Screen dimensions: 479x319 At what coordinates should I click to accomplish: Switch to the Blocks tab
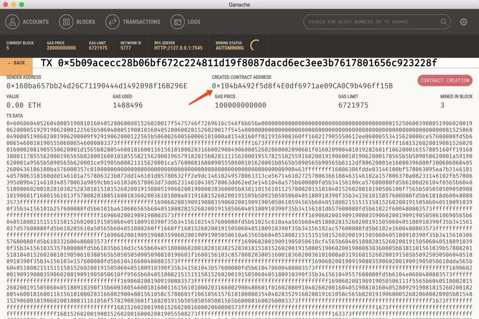[77, 22]
